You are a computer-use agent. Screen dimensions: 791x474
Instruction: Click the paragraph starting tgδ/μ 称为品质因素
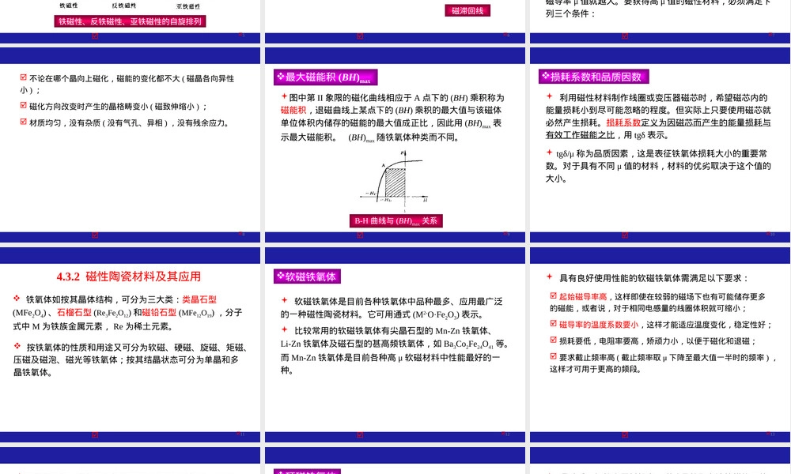tap(658, 166)
